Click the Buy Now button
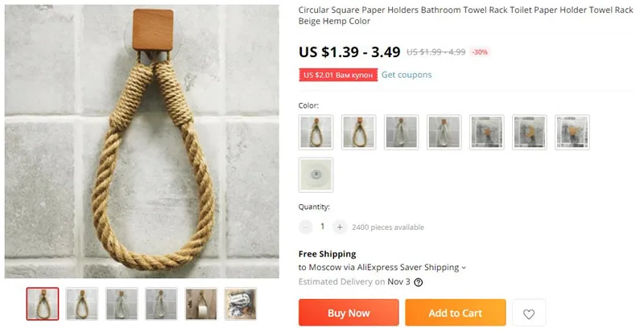 pos(349,313)
